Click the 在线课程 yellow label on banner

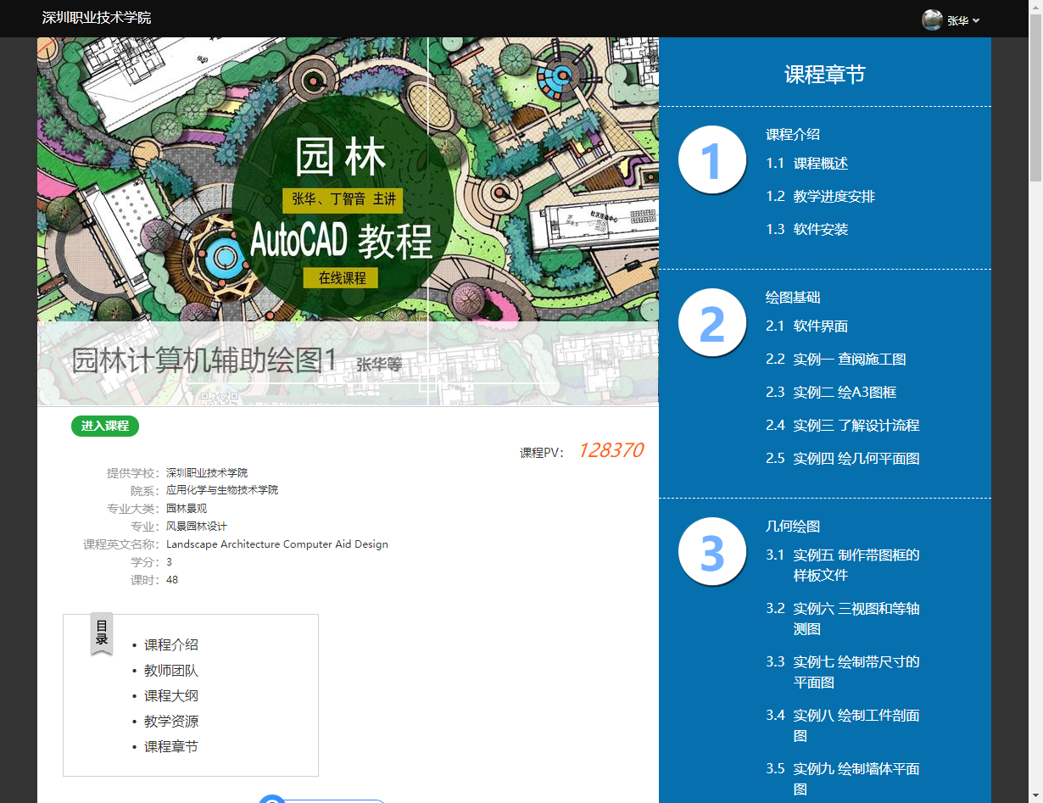point(343,278)
